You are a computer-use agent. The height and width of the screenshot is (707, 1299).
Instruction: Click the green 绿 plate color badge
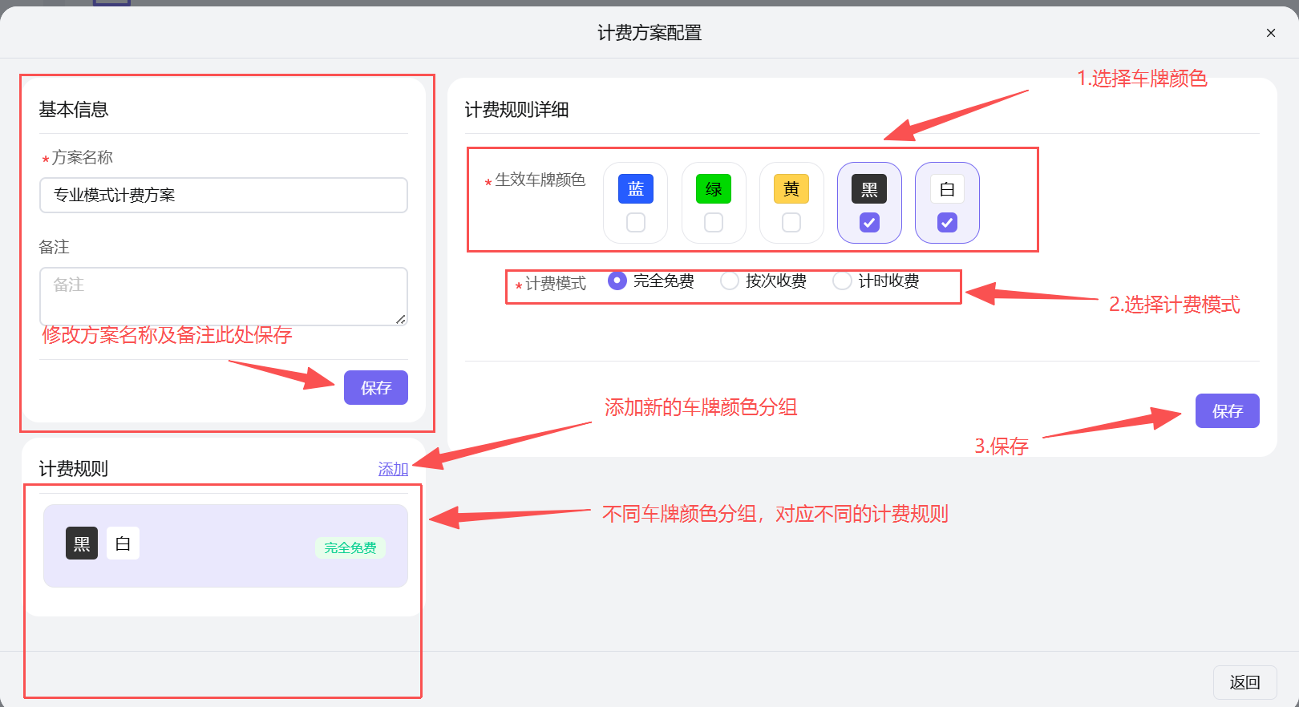pos(714,189)
